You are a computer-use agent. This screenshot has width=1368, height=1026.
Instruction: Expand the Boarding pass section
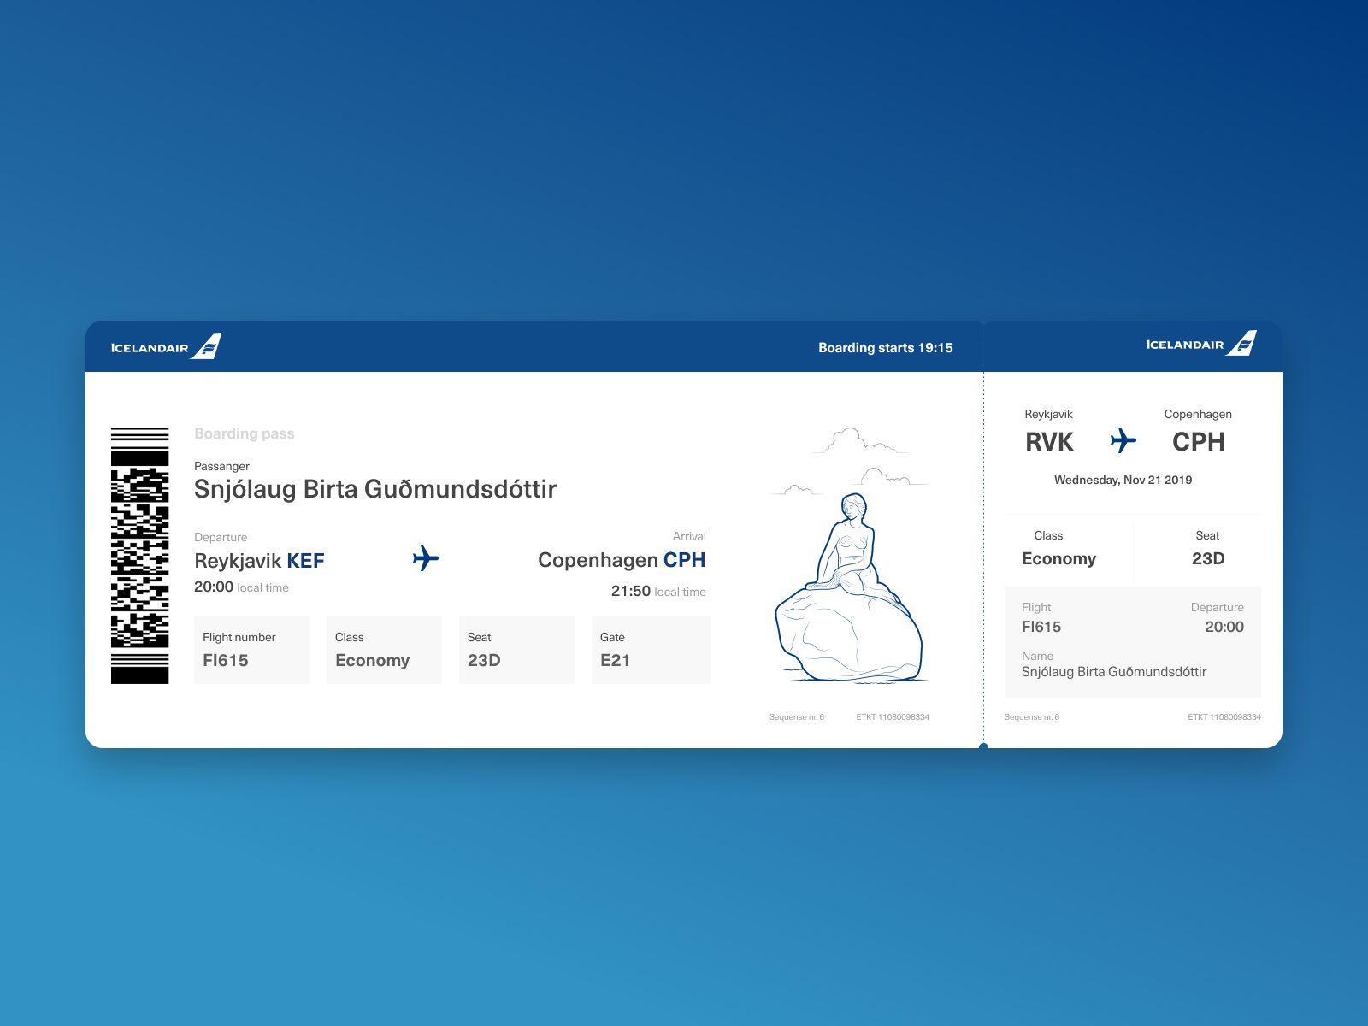pos(245,433)
